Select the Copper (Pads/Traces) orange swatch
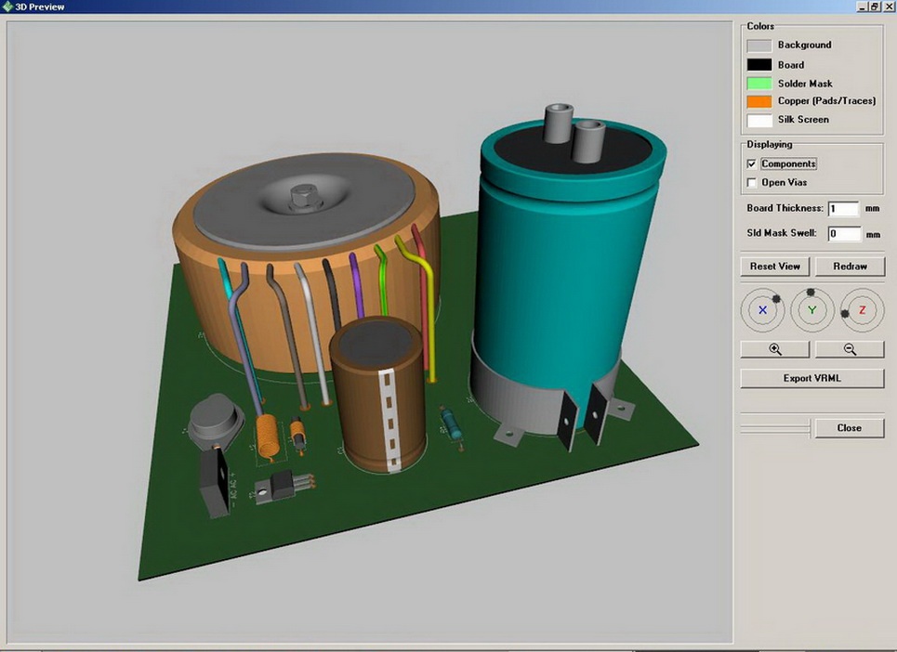This screenshot has height=652, width=897. 759,101
